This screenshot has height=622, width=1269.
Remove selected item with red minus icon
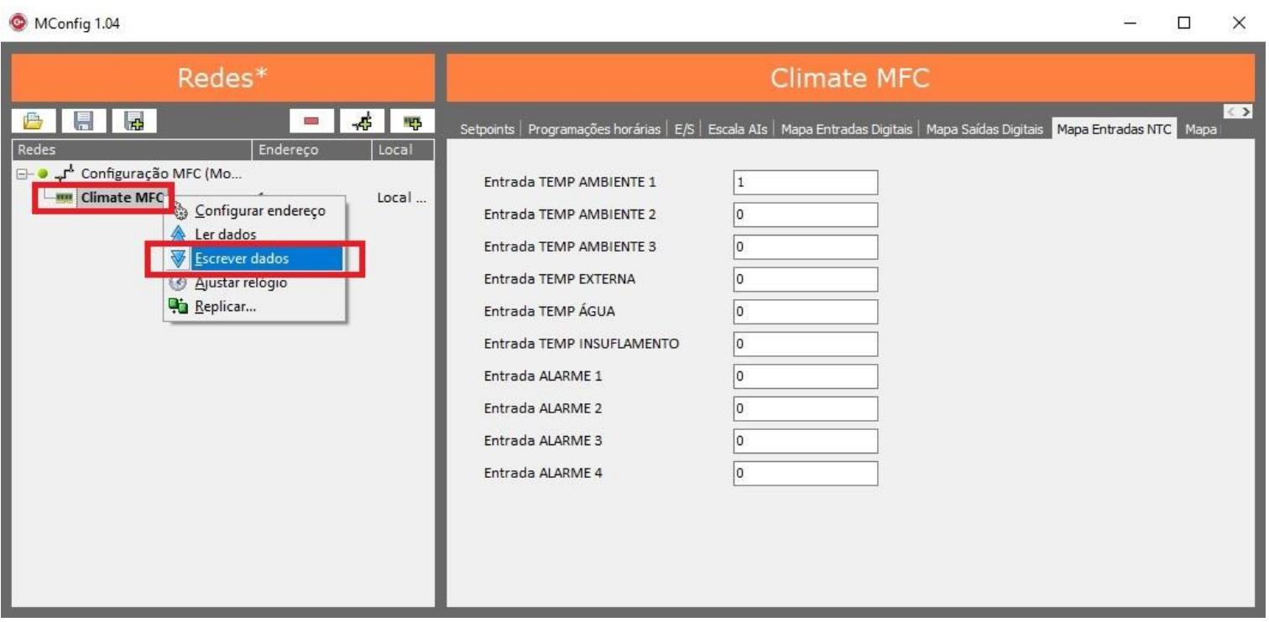point(311,122)
